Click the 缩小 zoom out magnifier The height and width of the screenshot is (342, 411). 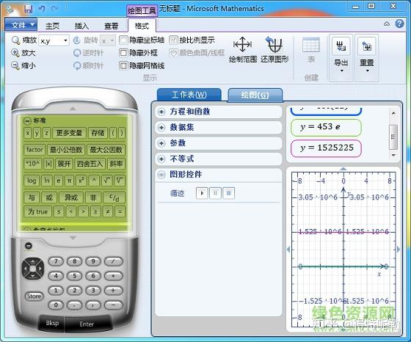click(15, 65)
